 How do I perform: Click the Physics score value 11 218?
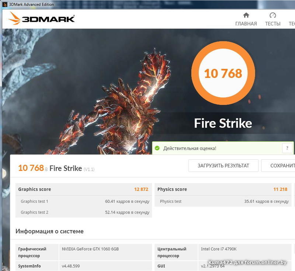tap(280, 189)
